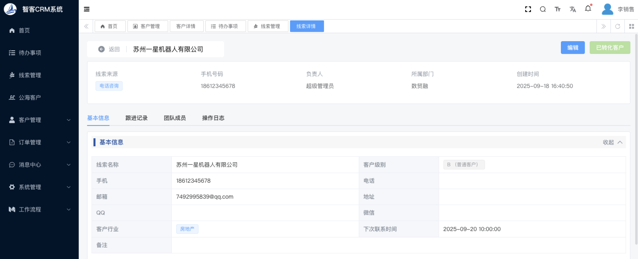
Task: Click the tab grid options icon
Action: click(x=631, y=26)
